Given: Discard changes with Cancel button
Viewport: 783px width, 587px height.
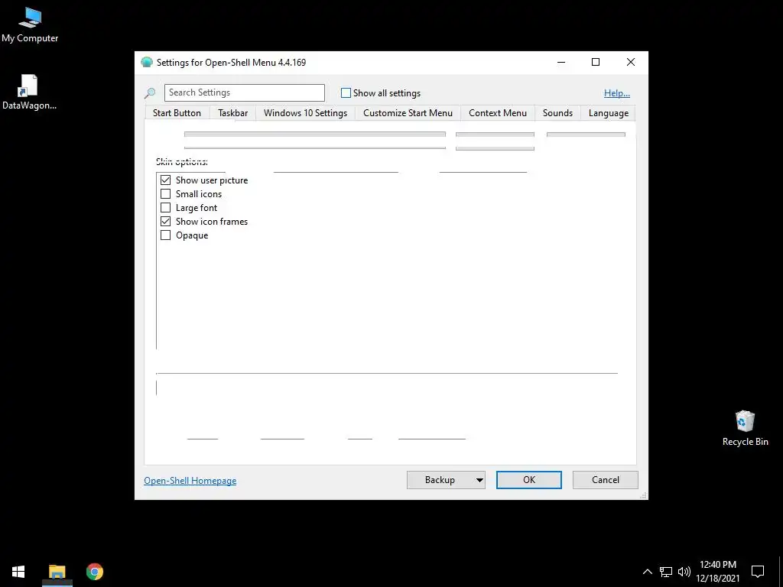Looking at the screenshot, I should pyautogui.click(x=606, y=480).
